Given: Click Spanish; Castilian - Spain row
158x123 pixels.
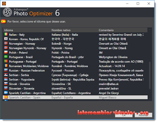Looking at the screenshot, I should click(x=75, y=97).
